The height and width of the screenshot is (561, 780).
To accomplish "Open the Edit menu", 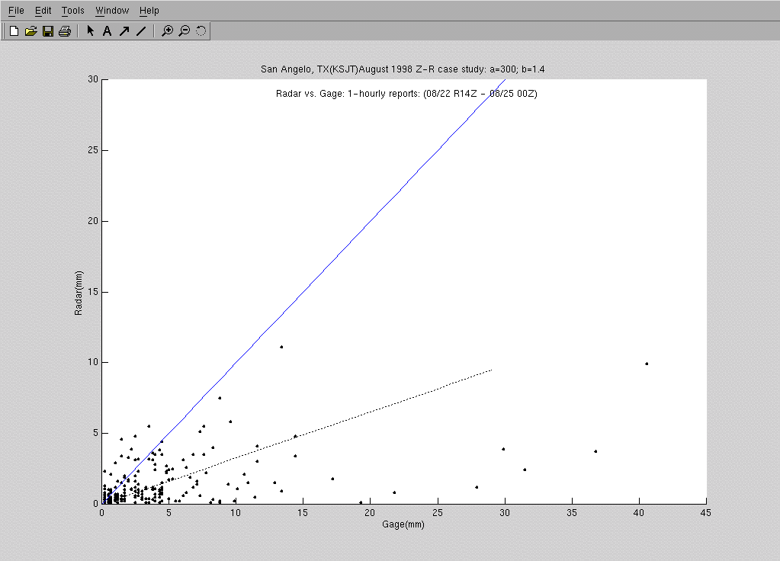I will [x=43, y=11].
